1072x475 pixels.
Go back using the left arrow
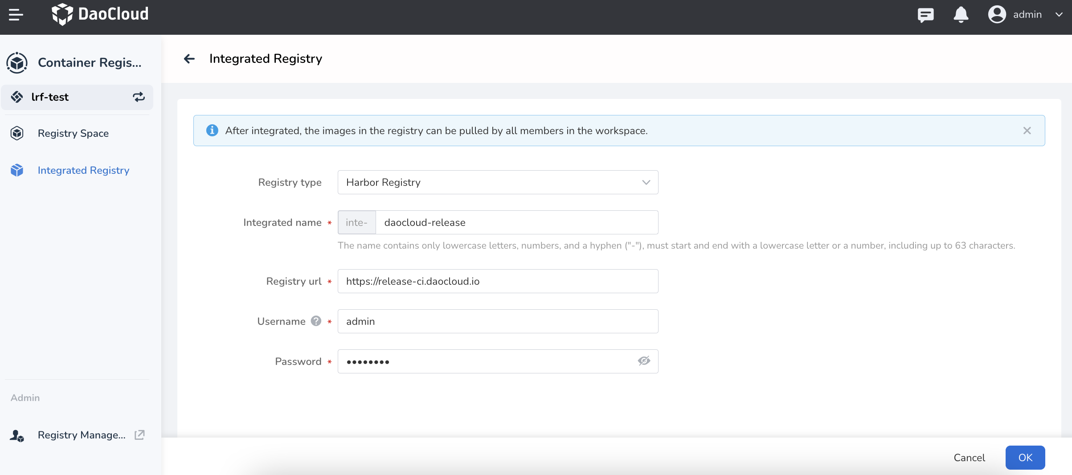coord(189,59)
